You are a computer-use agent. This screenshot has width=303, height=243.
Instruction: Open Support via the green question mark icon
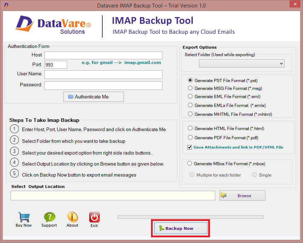(x=49, y=217)
